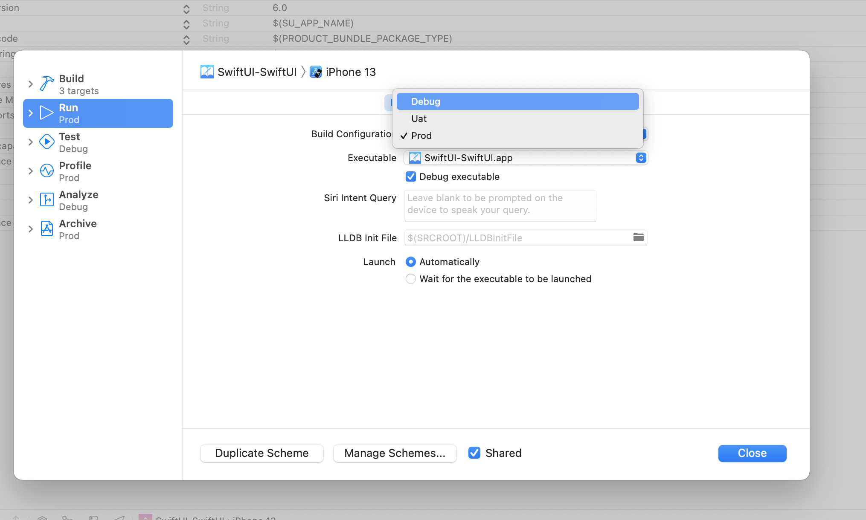
Task: Select the Profile Prod action row
Action: click(x=98, y=171)
